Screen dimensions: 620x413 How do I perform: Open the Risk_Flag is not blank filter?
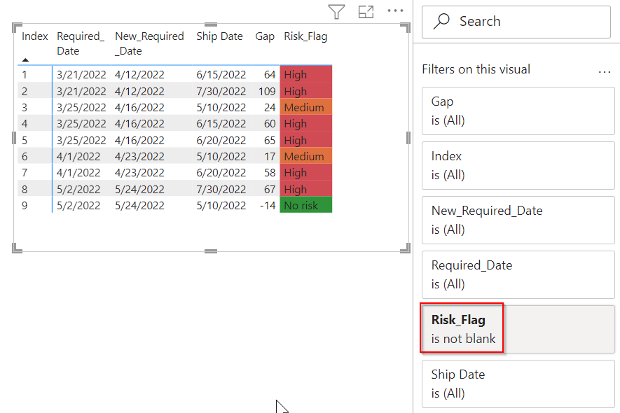click(x=518, y=329)
